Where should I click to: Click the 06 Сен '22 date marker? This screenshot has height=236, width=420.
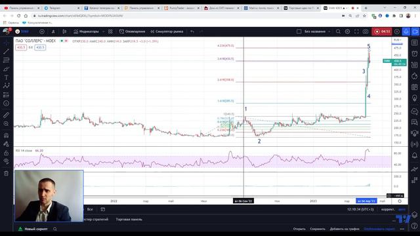pos(243,201)
